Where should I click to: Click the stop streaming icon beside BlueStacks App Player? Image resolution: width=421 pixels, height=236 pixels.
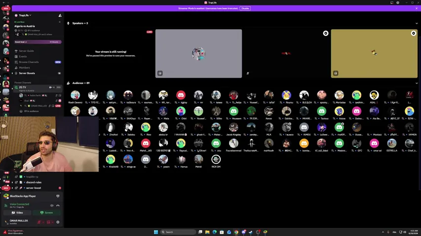coord(58,196)
